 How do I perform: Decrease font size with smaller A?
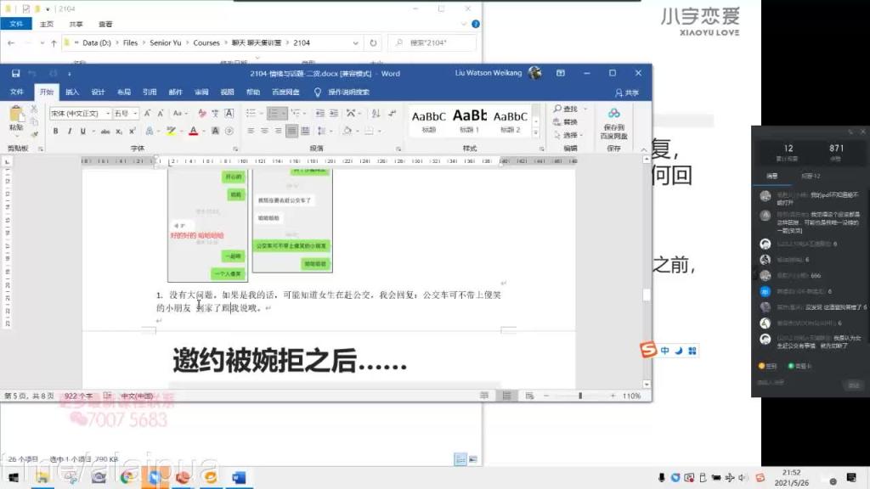coord(161,113)
